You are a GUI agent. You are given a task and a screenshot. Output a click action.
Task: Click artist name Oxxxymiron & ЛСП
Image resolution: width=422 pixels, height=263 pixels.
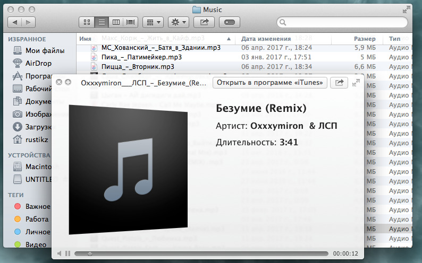click(293, 126)
